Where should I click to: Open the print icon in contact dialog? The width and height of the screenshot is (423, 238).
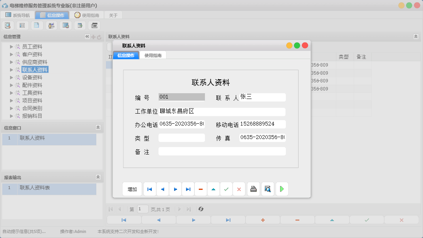point(253,189)
